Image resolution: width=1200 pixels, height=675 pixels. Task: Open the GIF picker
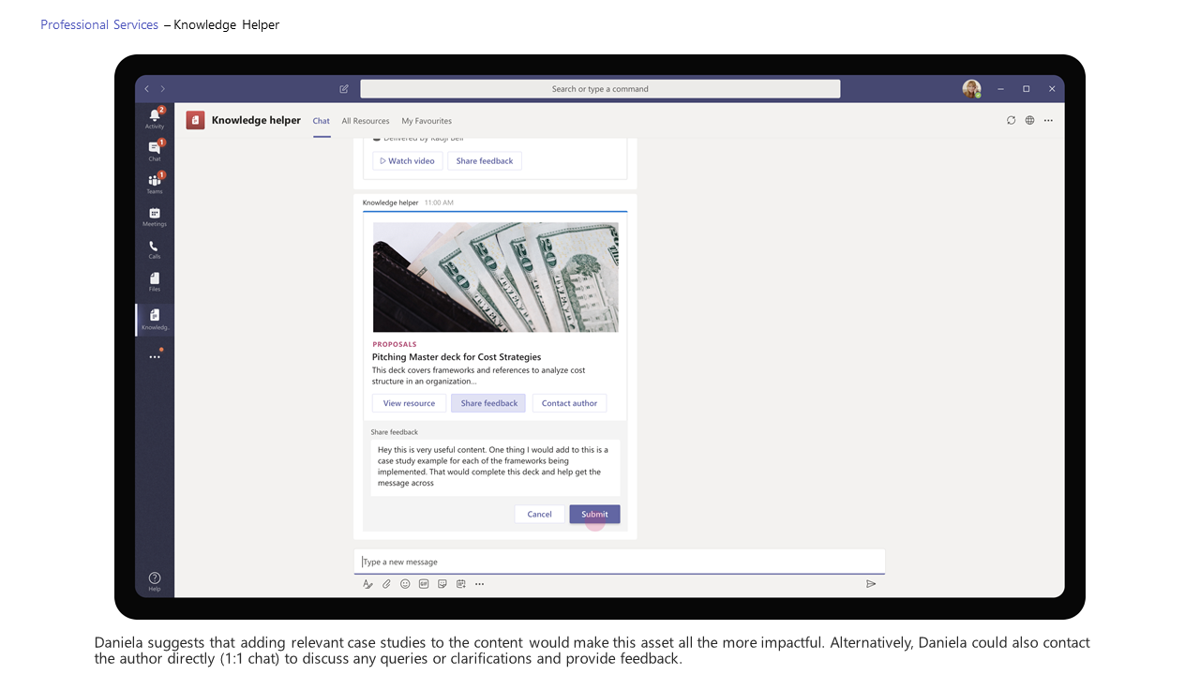click(424, 584)
